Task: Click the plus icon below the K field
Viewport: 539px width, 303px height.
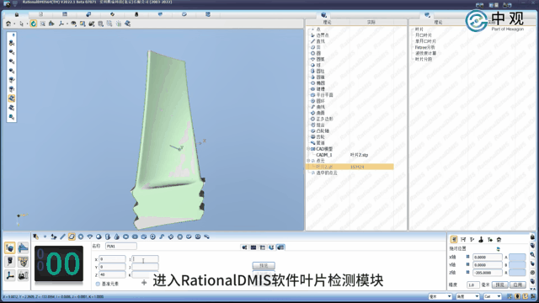Action: 144,283
